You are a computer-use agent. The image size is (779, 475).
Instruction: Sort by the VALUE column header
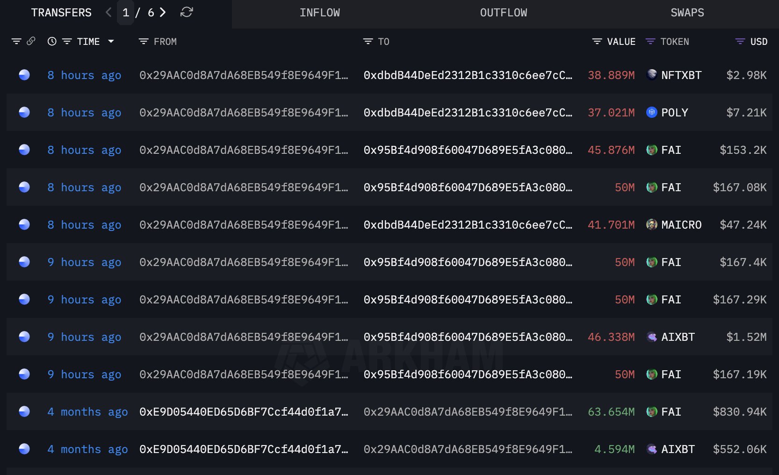pyautogui.click(x=621, y=42)
